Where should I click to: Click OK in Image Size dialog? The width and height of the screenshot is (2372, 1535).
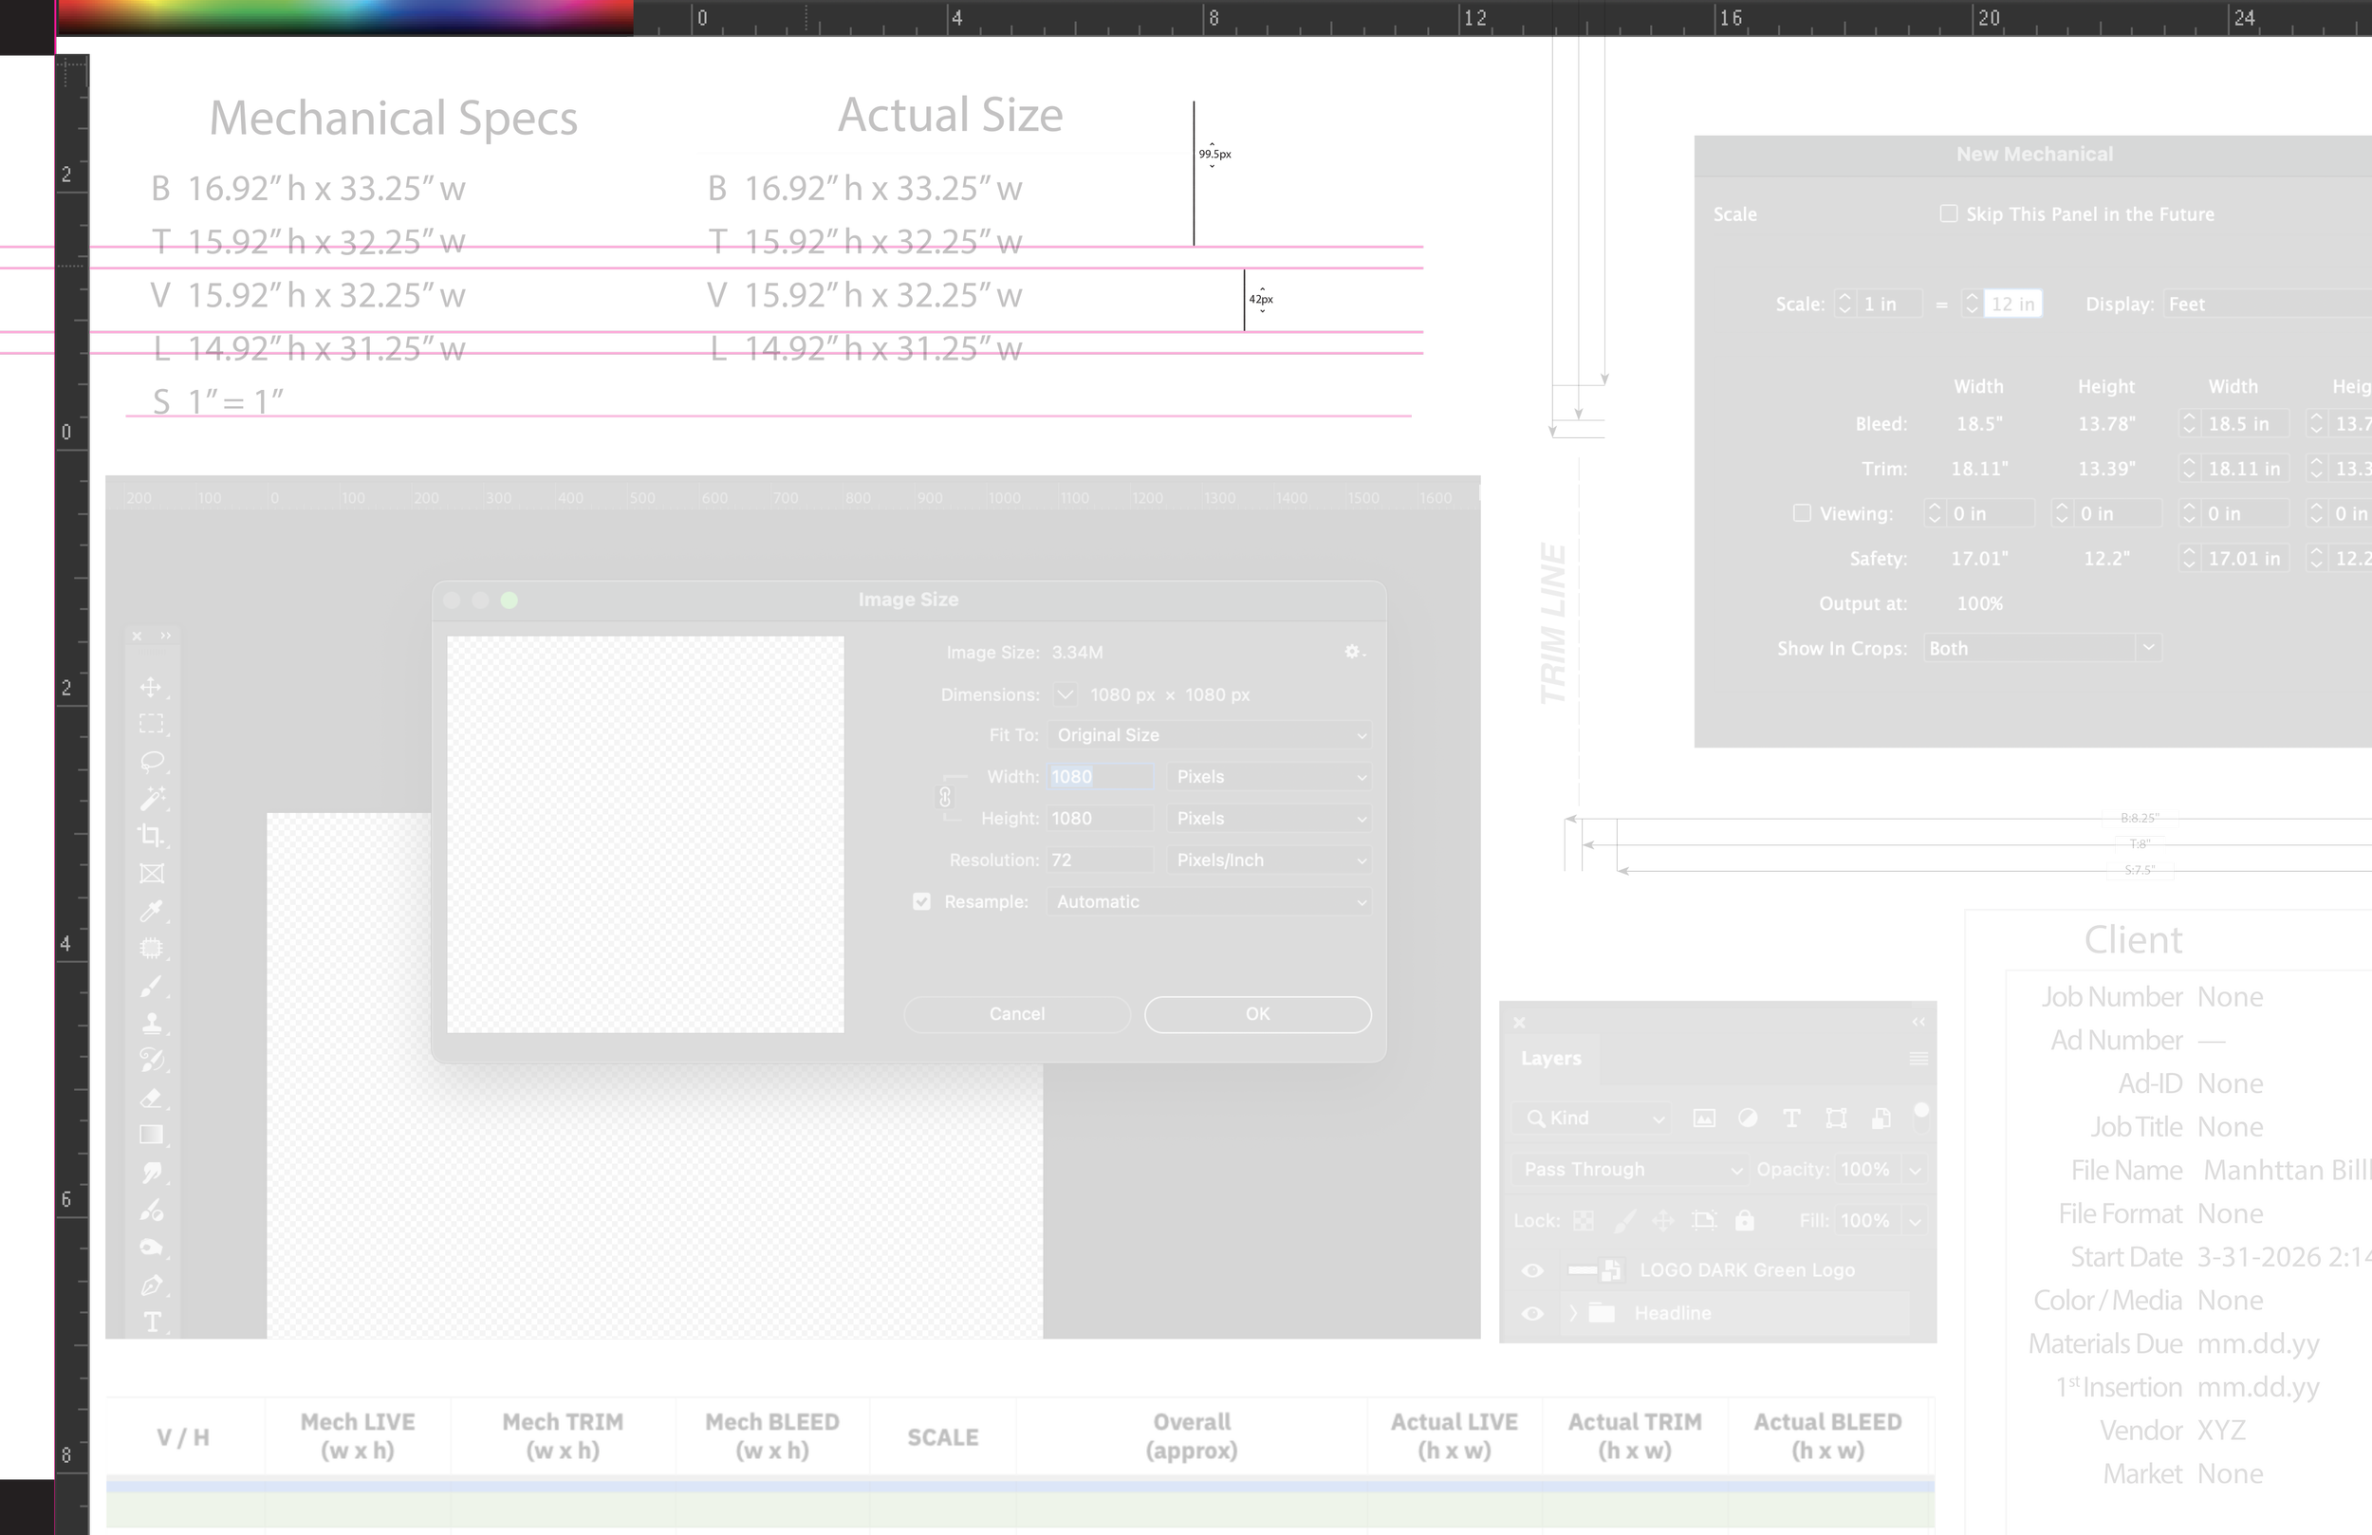click(x=1258, y=1014)
